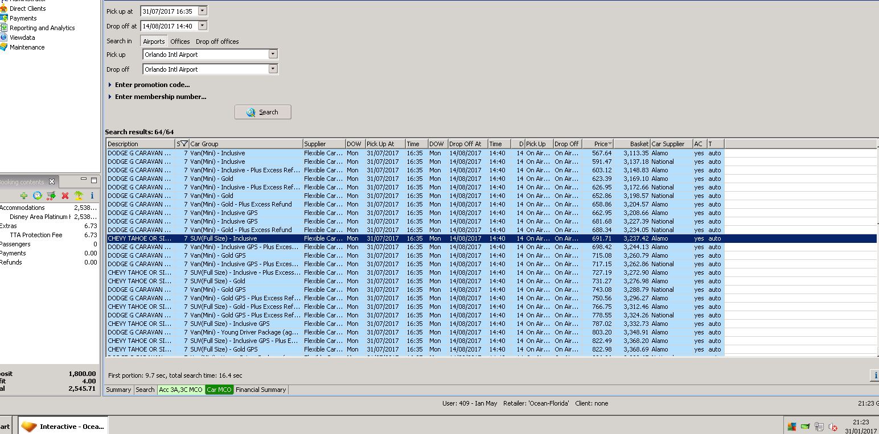
Task: Open the Pick up at date dropdown
Action: pyautogui.click(x=203, y=11)
